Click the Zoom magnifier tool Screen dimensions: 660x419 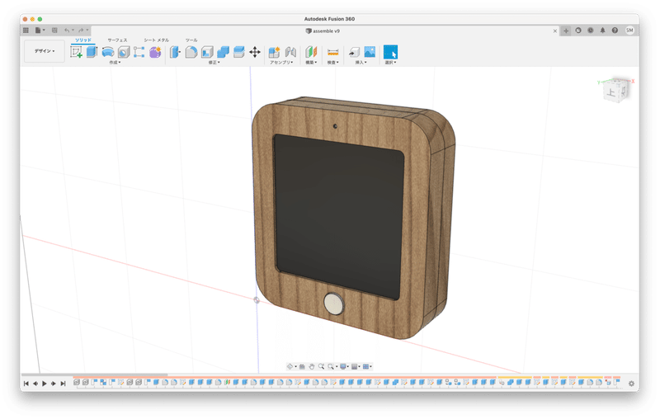tap(321, 366)
